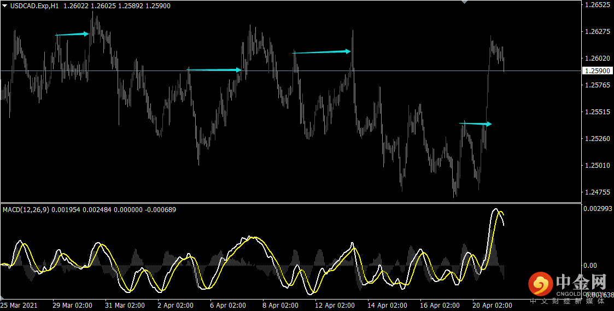Click the USDCAD.Exp,H1 chart title text
The width and height of the screenshot is (614, 311).
(33, 6)
